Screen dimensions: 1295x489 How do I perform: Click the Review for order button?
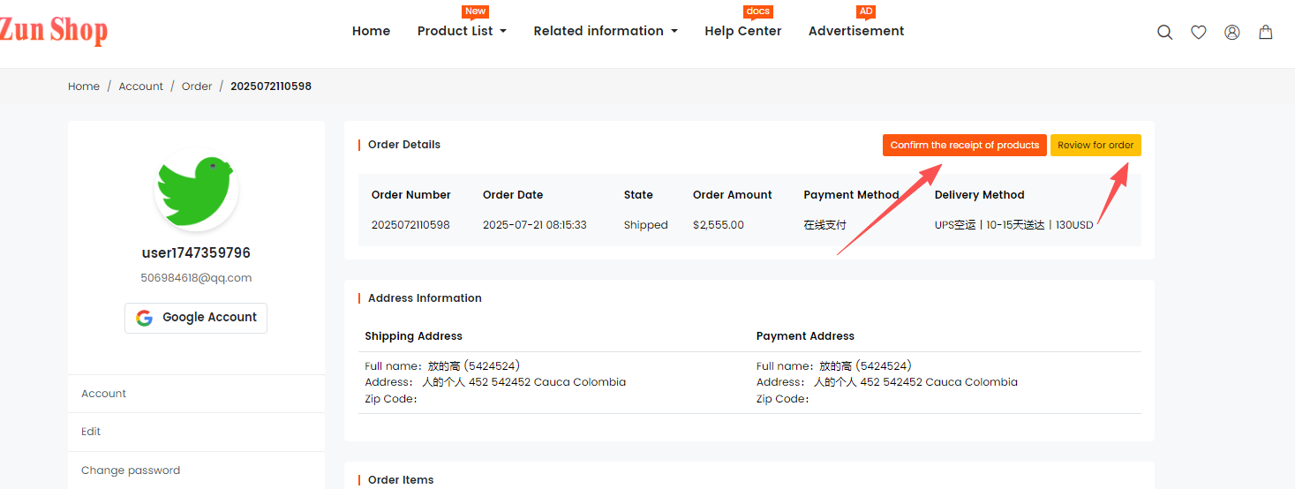[1095, 145]
